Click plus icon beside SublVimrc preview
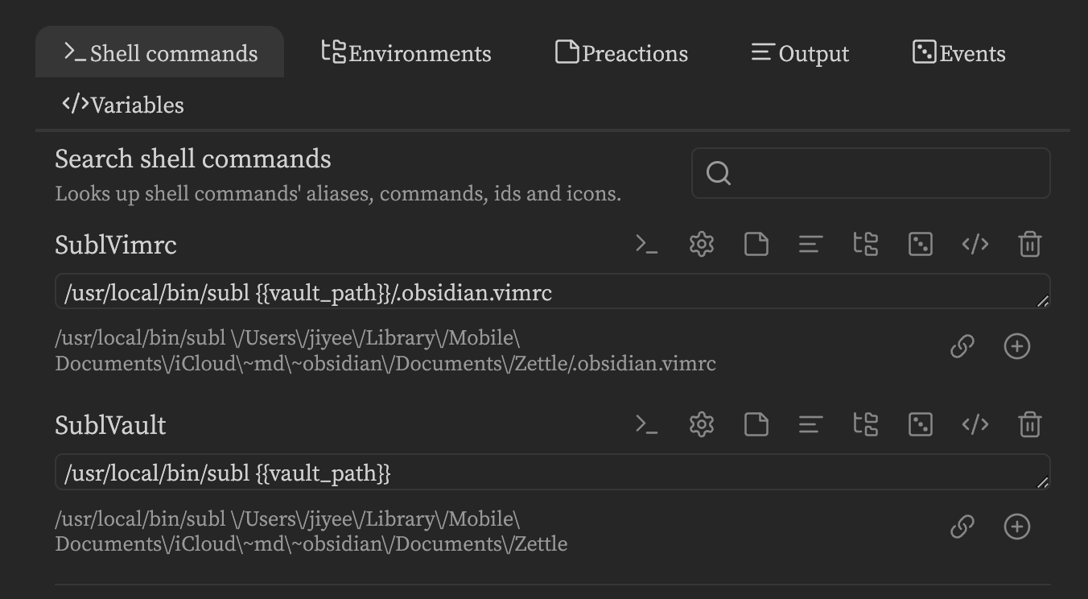Screen dimensions: 1088x599 tap(1017, 346)
